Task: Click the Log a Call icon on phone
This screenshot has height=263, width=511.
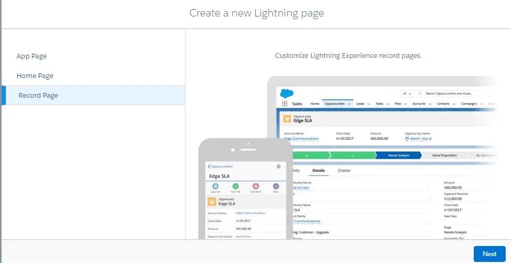Action: 215,186
